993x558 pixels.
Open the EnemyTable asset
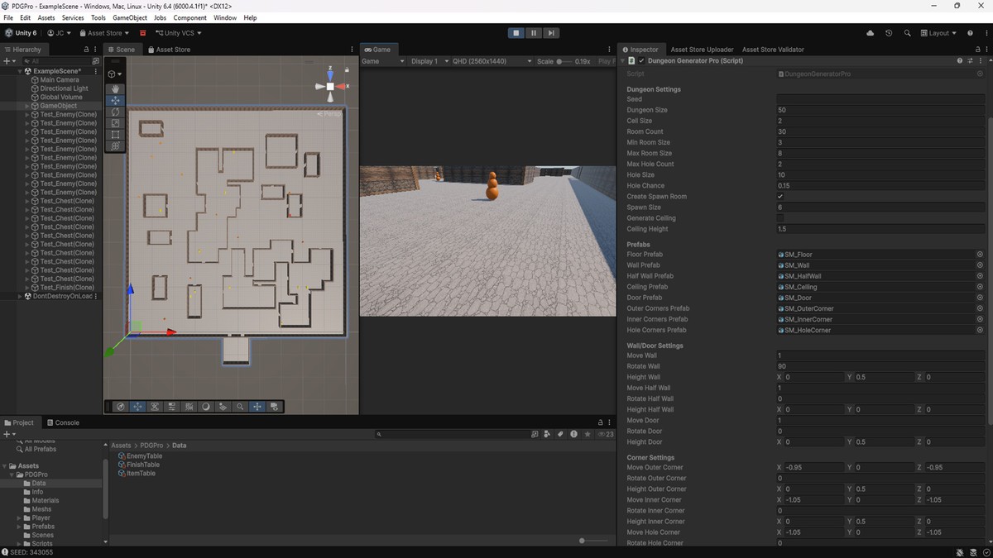click(140, 456)
